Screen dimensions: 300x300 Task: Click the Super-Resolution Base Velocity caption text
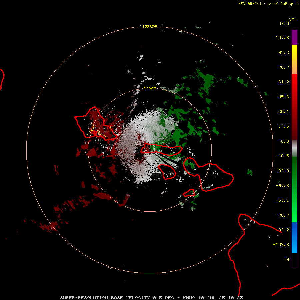click(105, 298)
